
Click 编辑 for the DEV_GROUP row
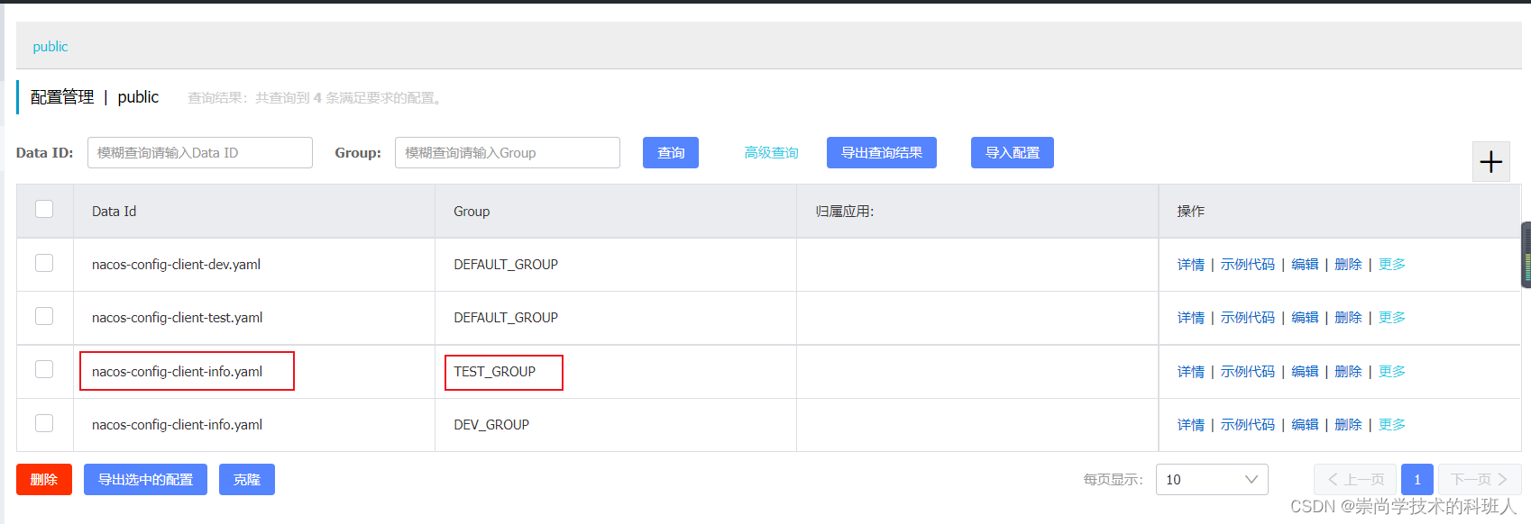coord(1305,425)
